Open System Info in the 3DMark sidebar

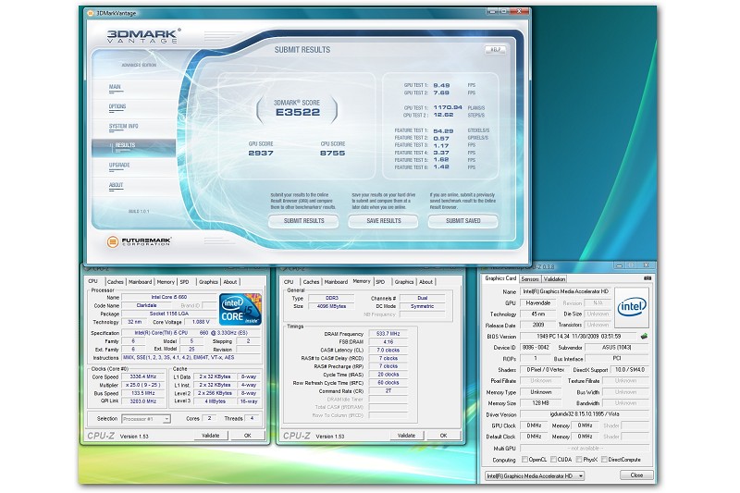(124, 127)
